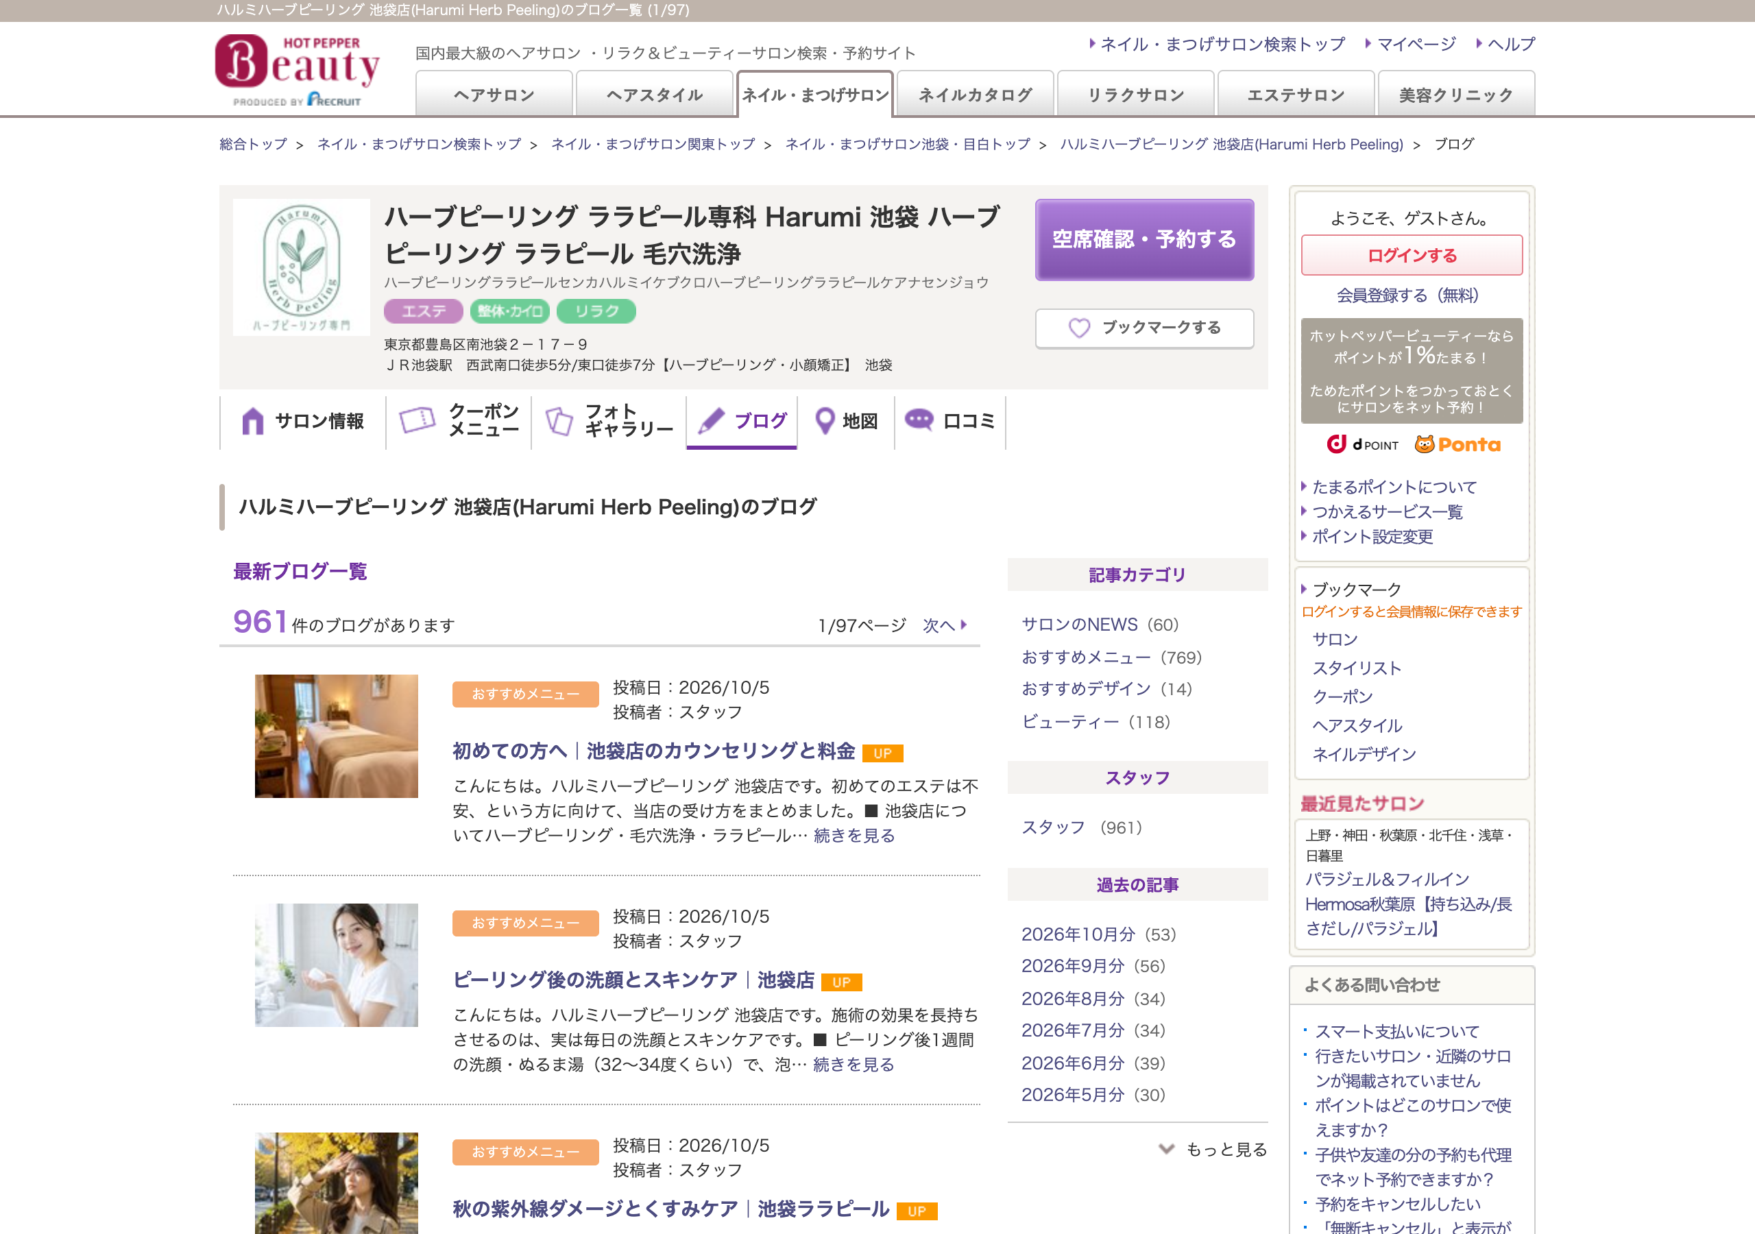This screenshot has height=1234, width=1755.
Task: Open ネイル・まつげサロン検索トップ header link
Action: click(x=1222, y=45)
